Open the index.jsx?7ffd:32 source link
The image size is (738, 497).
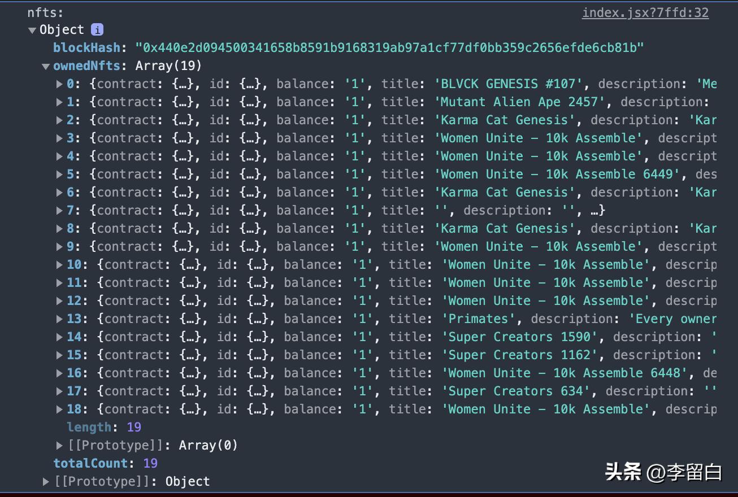pyautogui.click(x=645, y=12)
